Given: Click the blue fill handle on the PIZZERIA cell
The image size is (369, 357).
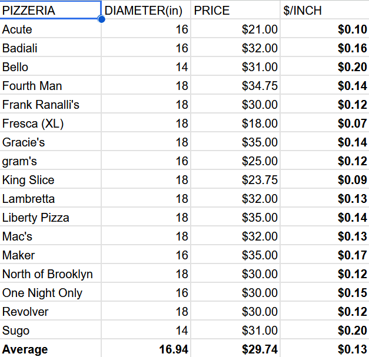Looking at the screenshot, I should click(x=101, y=19).
